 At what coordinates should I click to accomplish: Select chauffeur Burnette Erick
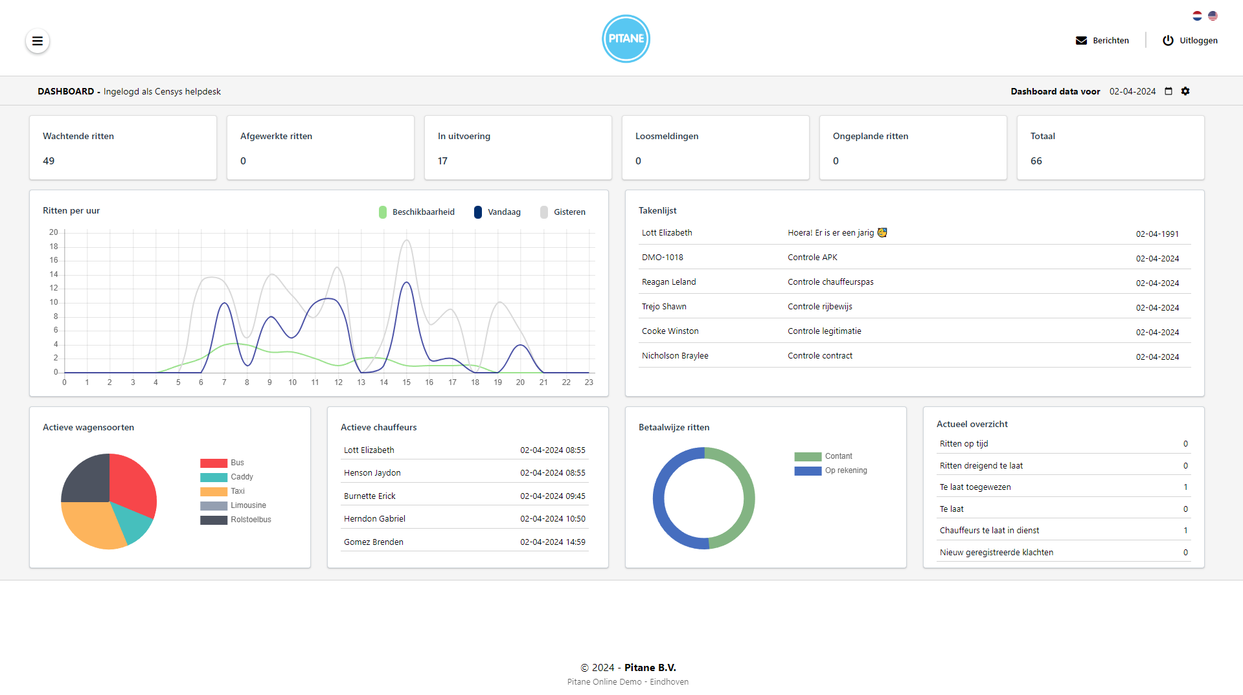(x=464, y=496)
